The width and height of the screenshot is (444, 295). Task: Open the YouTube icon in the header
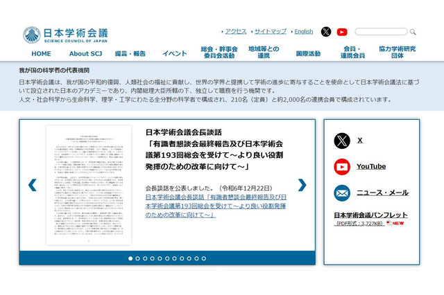[342, 32]
